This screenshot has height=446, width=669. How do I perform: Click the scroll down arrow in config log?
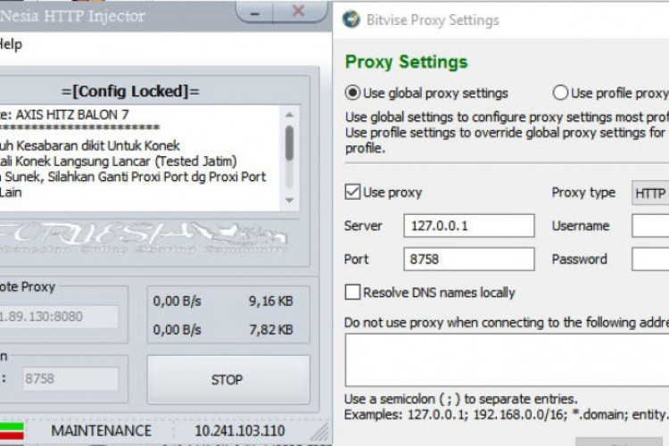click(x=289, y=200)
